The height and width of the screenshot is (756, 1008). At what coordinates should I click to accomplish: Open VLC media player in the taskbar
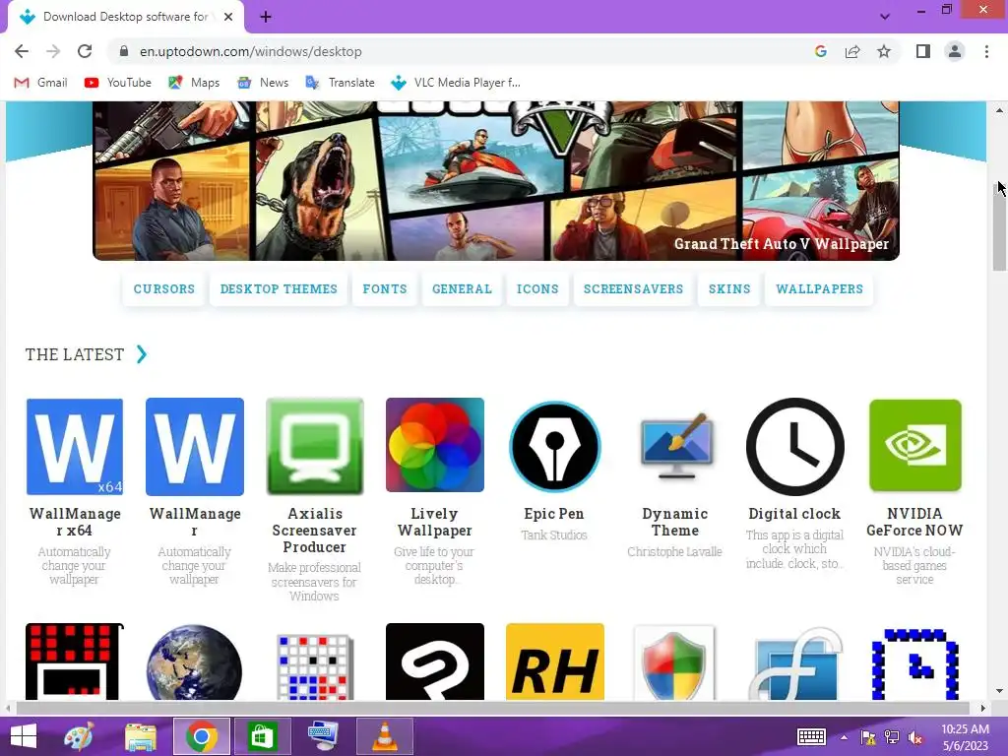(384, 736)
